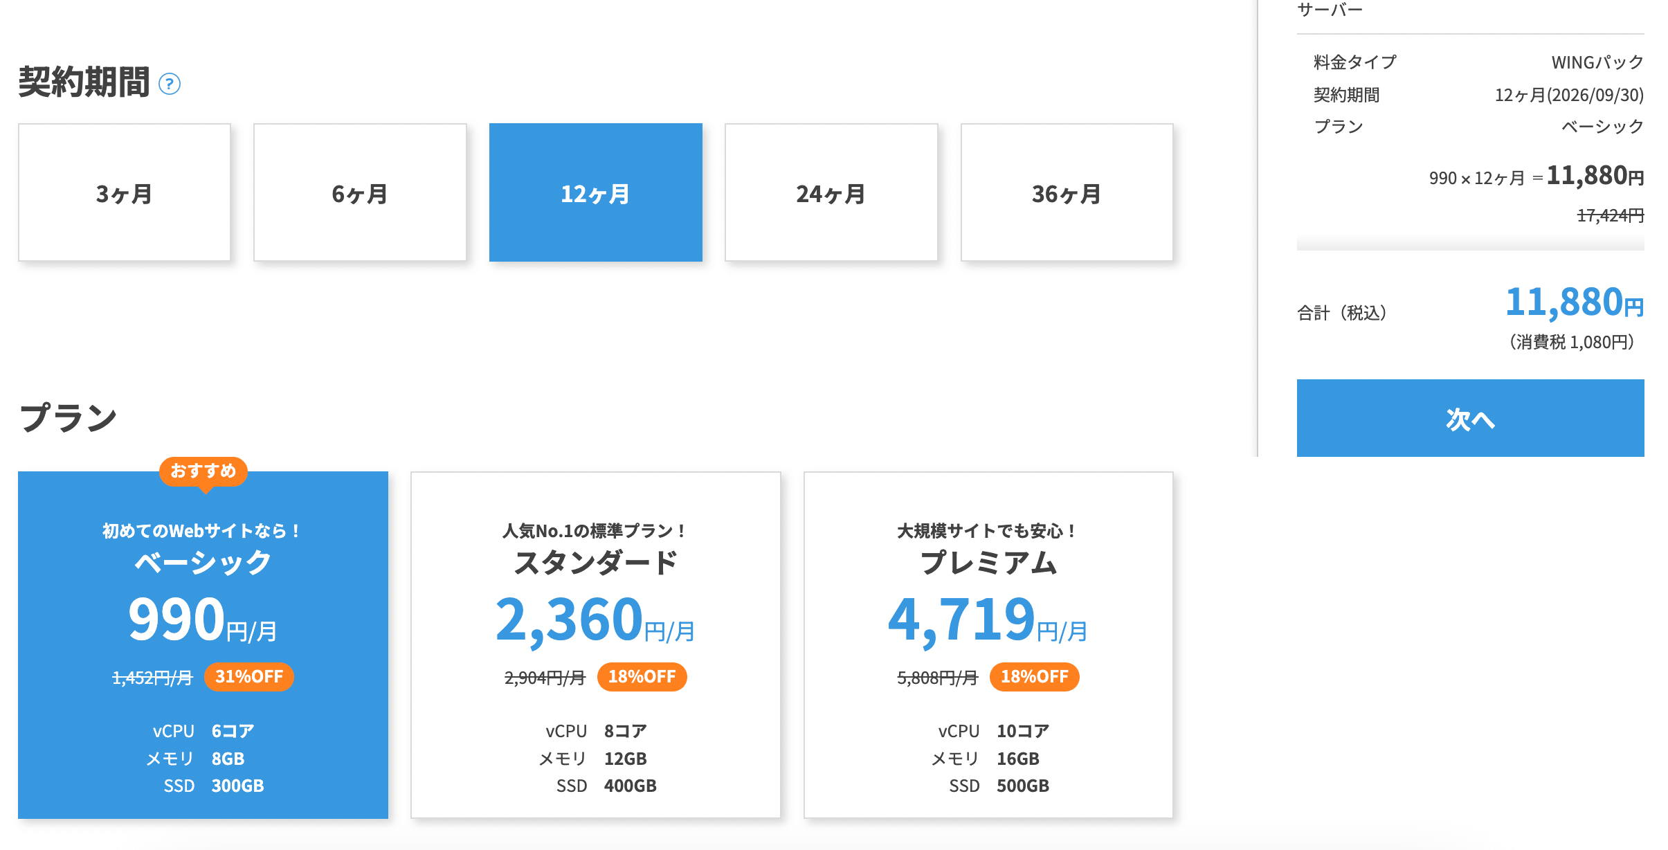The image size is (1668, 850).
Task: Select the ベーシック plan card
Action: (x=203, y=644)
